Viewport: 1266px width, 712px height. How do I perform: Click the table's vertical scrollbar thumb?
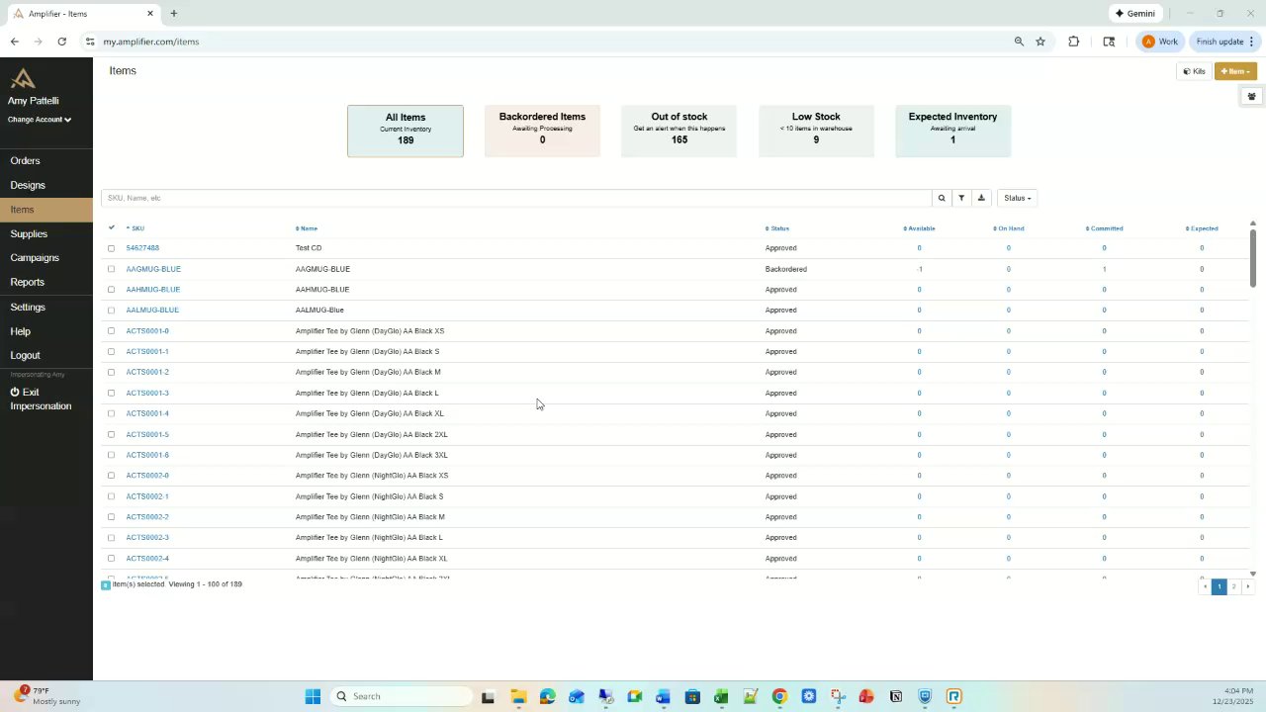coord(1253,256)
